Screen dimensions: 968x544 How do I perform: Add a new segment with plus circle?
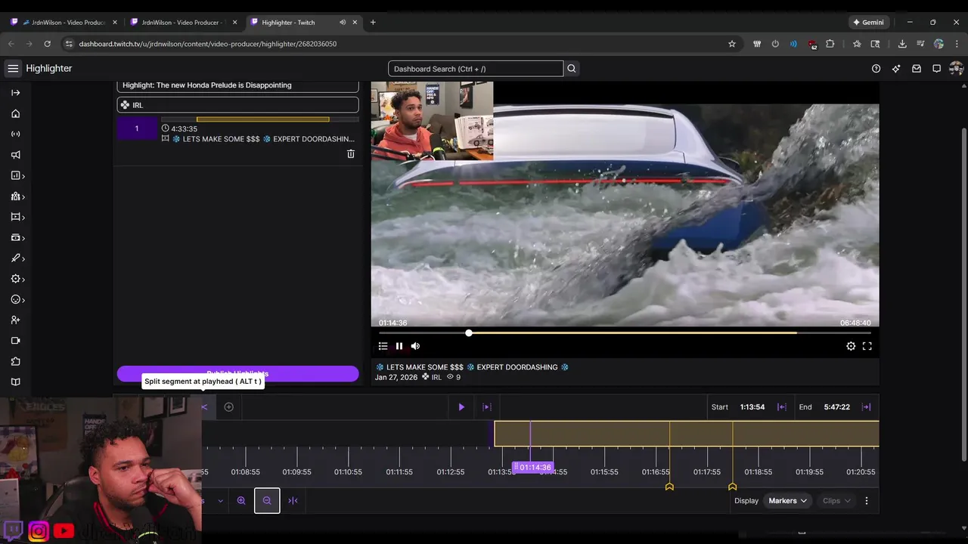228,406
